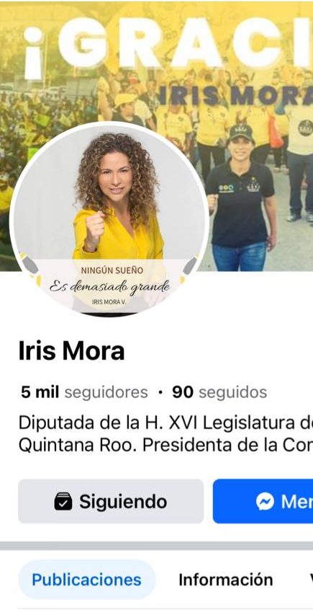The image size is (313, 615).
Task: Open the Publicaciones tab
Action: (x=86, y=580)
